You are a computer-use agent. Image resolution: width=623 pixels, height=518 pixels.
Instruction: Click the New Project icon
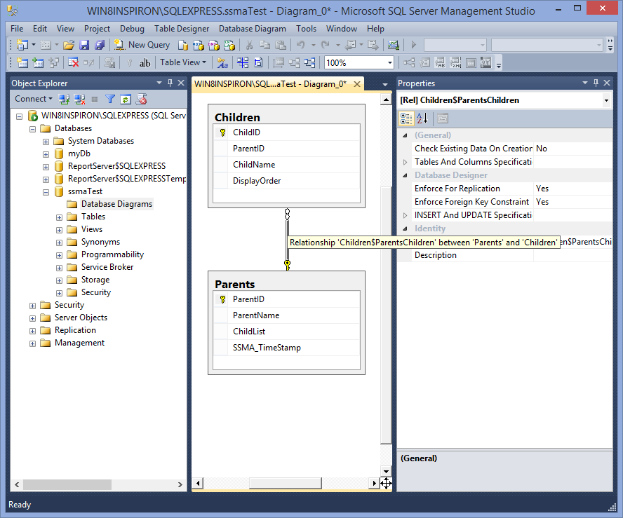coord(22,45)
